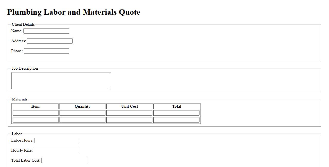The width and height of the screenshot is (329, 167).
Task: Grab the Job Description textarea resize handle
Action: 110,88
